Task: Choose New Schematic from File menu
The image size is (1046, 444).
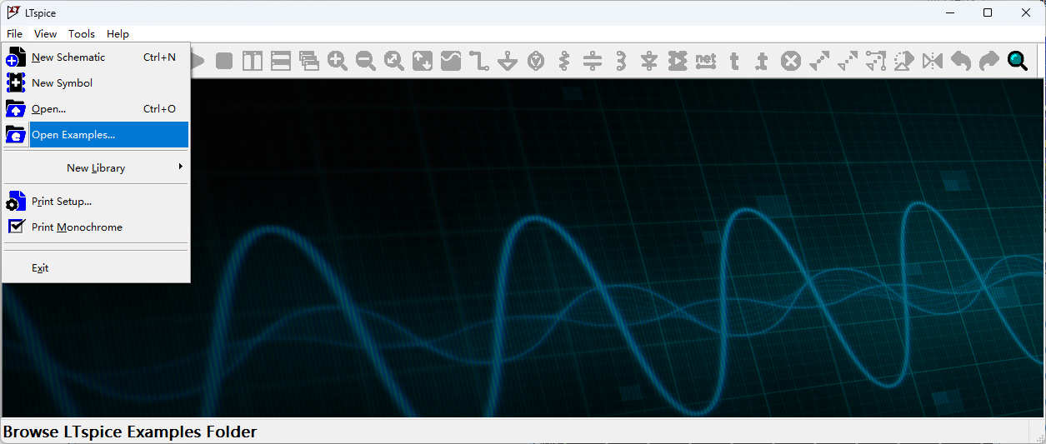Action: pos(97,57)
